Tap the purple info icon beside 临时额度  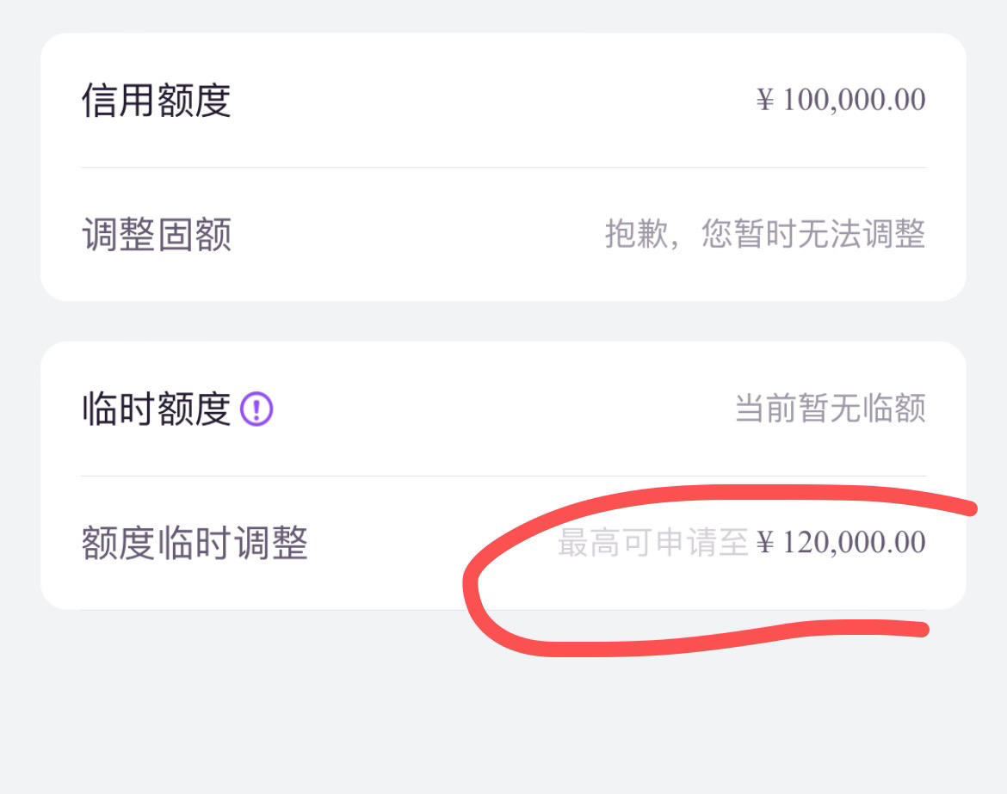tap(256, 409)
